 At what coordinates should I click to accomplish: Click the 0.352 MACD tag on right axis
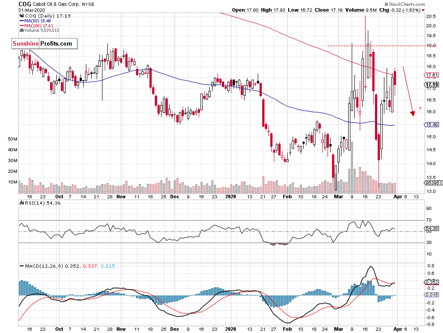432,282
